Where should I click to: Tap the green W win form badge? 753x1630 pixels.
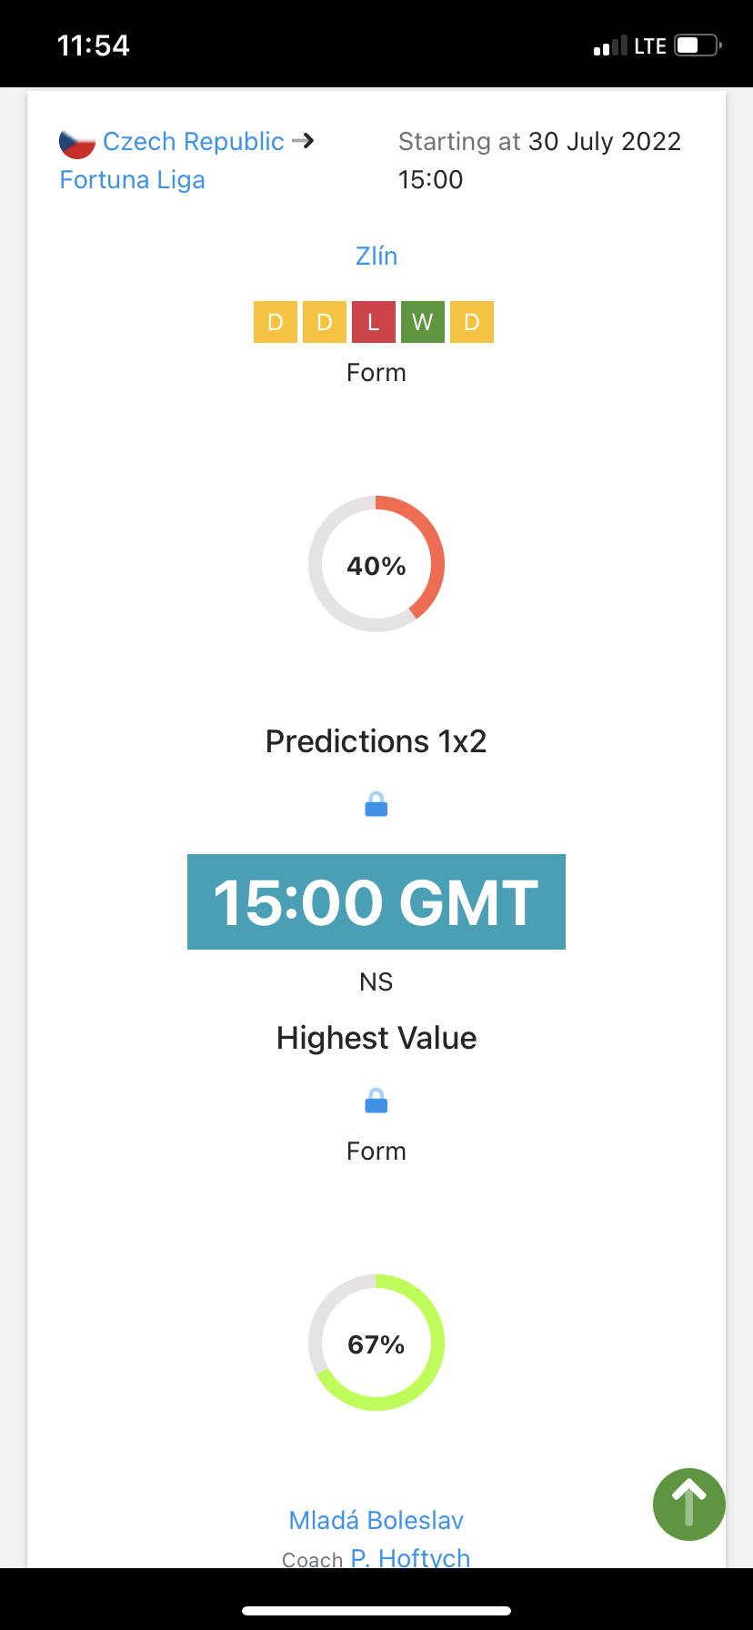point(422,322)
